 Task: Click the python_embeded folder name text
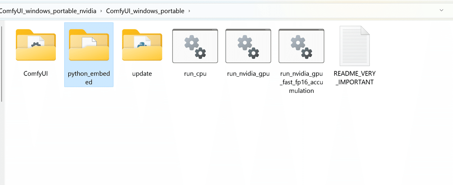[x=89, y=78]
